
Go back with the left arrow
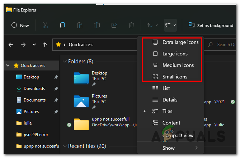coord(11,45)
